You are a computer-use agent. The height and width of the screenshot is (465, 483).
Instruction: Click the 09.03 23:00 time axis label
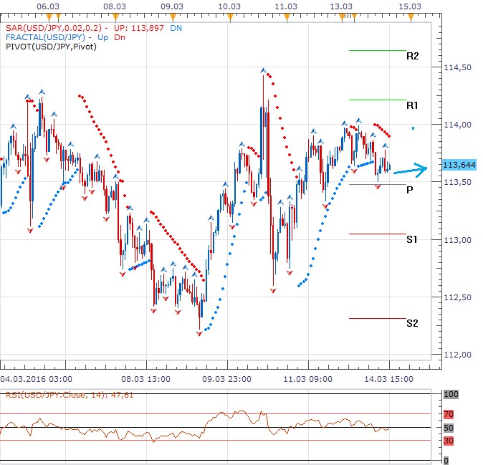226,378
